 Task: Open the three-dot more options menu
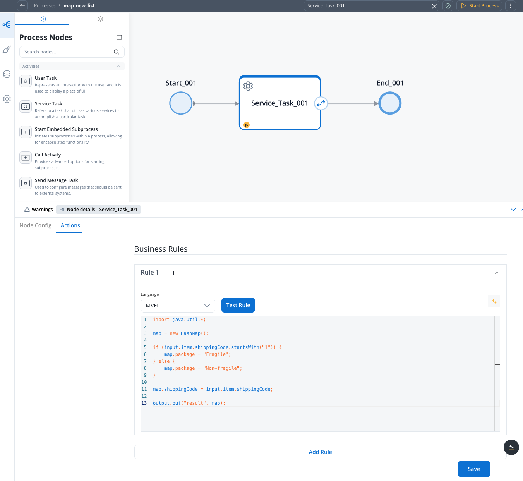[x=511, y=6]
